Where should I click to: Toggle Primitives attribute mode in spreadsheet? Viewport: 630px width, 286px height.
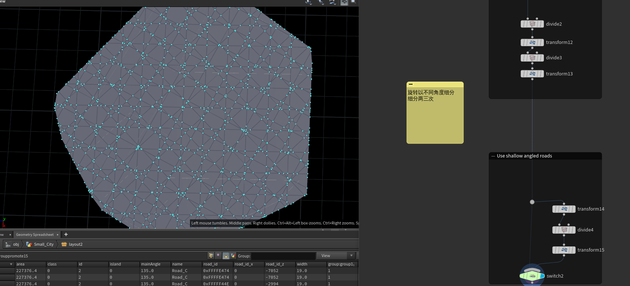pos(226,256)
